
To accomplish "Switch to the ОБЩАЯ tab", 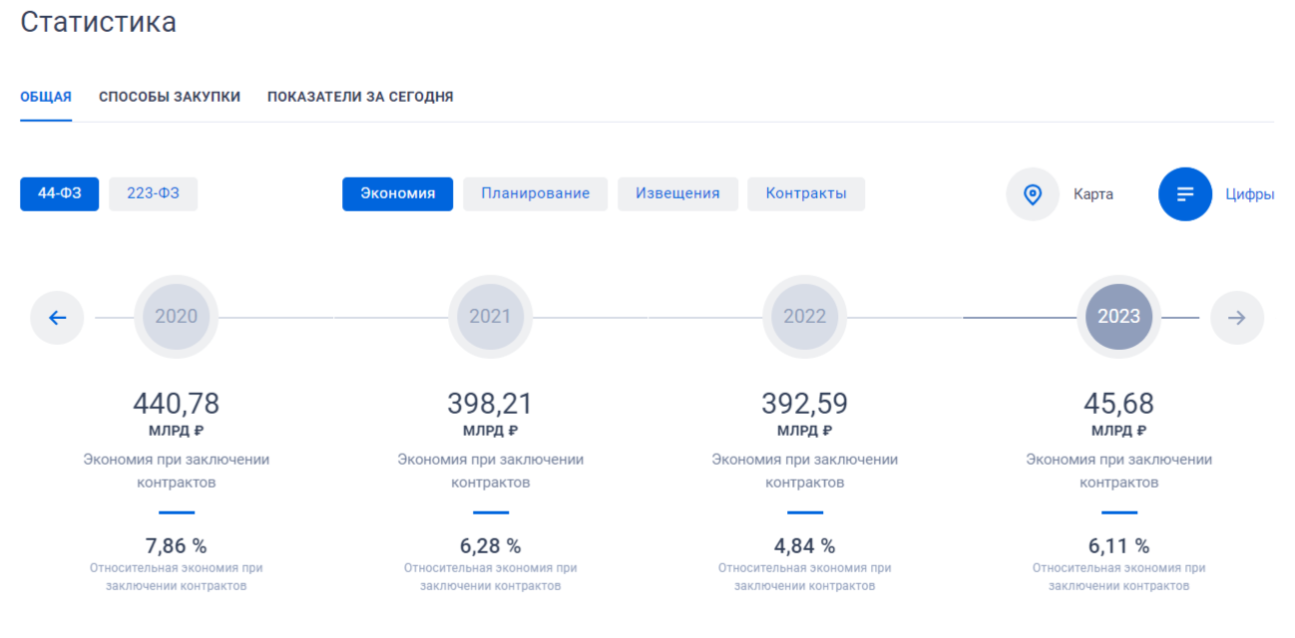I will (46, 97).
